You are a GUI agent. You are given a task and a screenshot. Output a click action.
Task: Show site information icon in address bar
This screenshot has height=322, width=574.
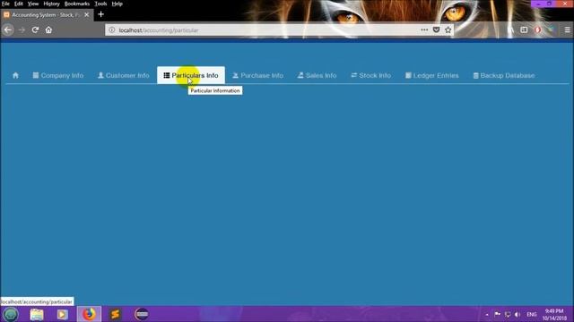tap(111, 30)
